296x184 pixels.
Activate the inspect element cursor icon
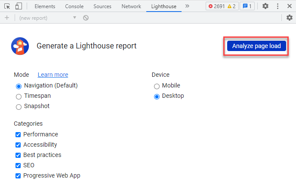7,6
